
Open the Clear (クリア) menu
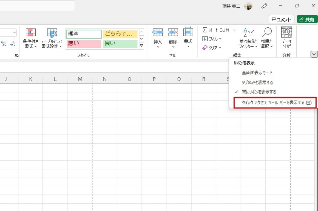point(212,48)
